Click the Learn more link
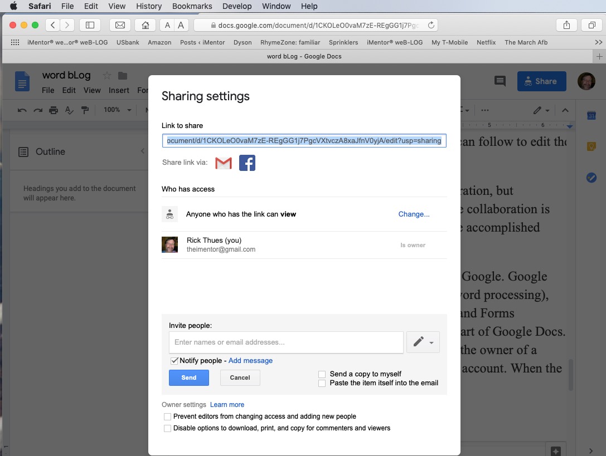 click(227, 405)
